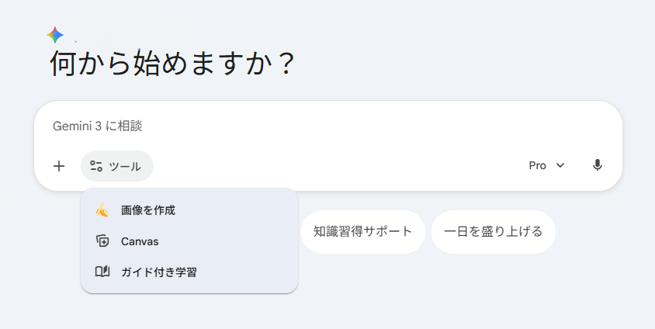This screenshot has width=655, height=329.
Task: Click the Canvas icon in tools menu
Action: click(x=102, y=241)
